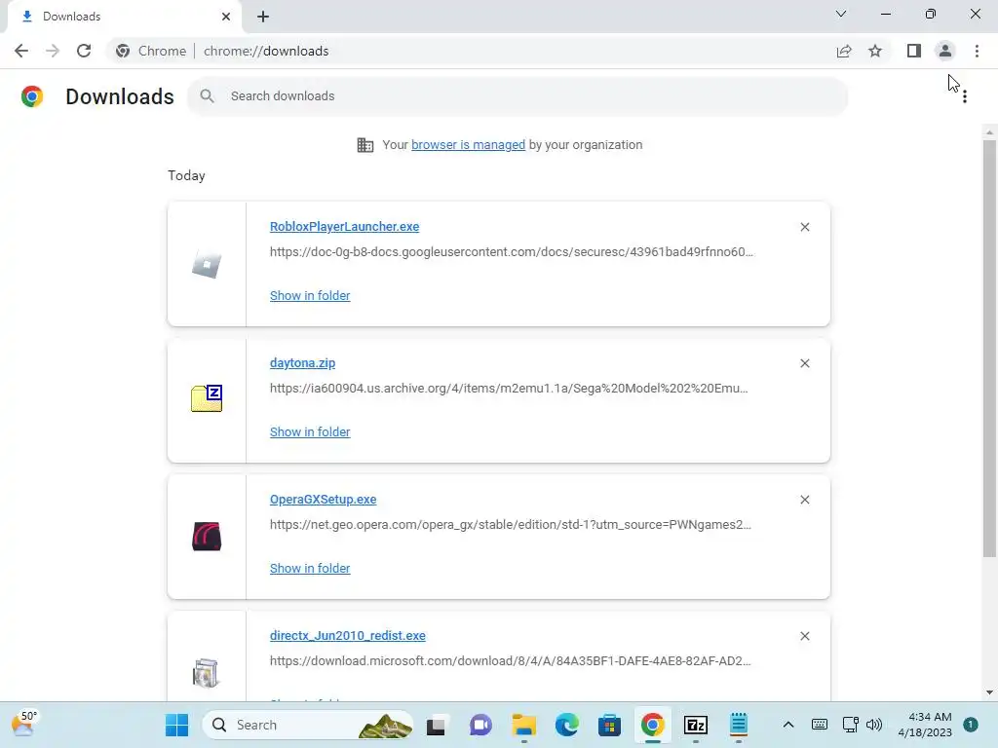Open the clock and date panel
The height and width of the screenshot is (748, 998).
pos(925,725)
